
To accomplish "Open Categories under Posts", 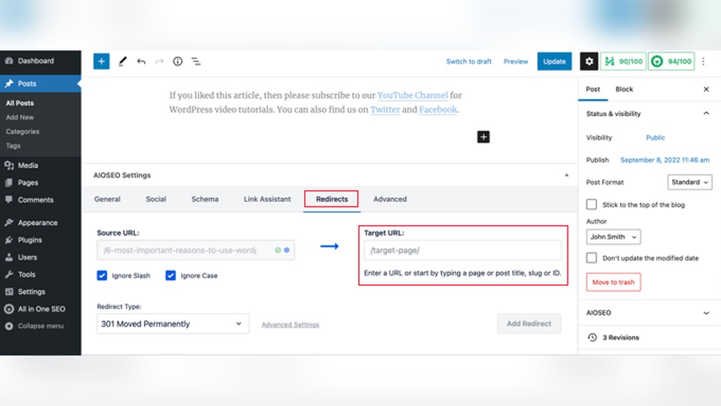I will pos(22,131).
